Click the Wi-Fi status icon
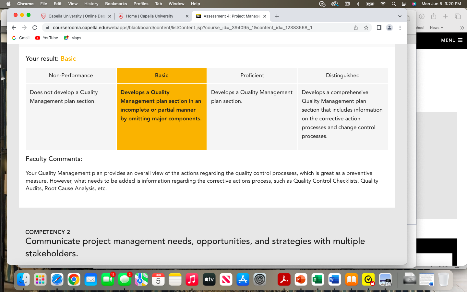This screenshot has height=292, width=467. pos(383,4)
